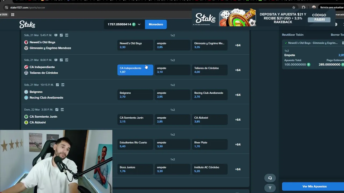Open scoreboard icon for Newell's Old Boys match
This screenshot has width=344, height=193.
click(67, 35)
